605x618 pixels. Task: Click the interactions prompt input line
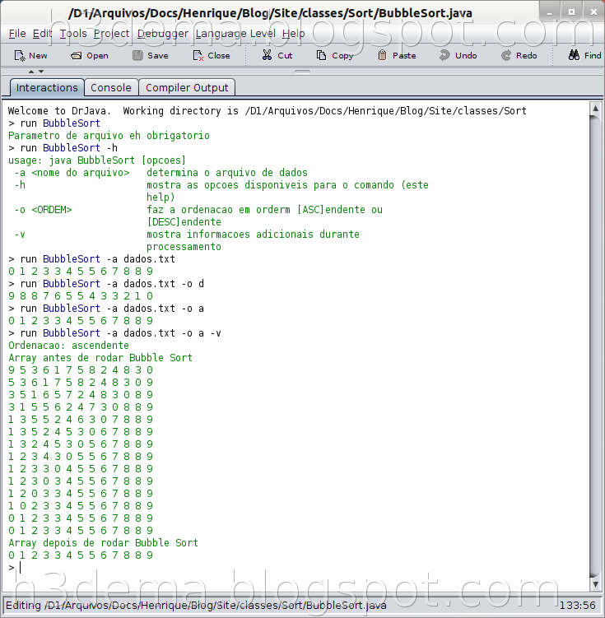298,568
